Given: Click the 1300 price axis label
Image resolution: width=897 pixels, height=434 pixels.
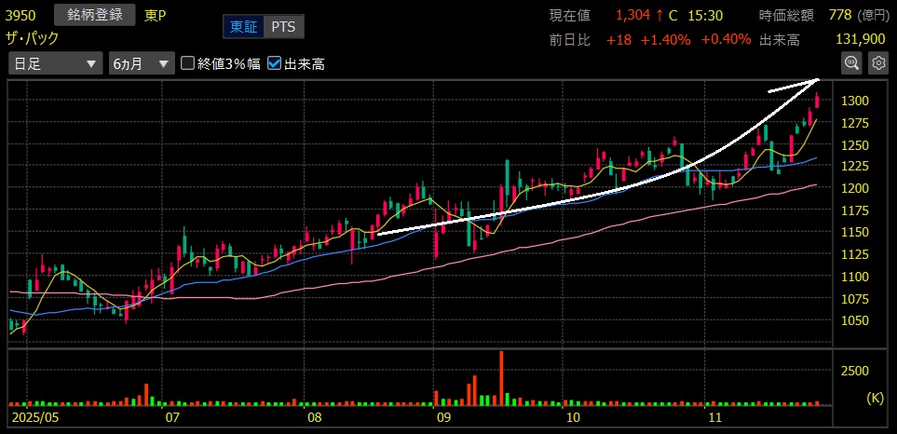Looking at the screenshot, I should (x=857, y=101).
